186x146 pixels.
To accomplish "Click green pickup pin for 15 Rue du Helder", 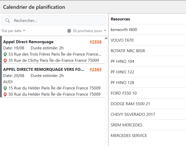I will pos(5,88).
